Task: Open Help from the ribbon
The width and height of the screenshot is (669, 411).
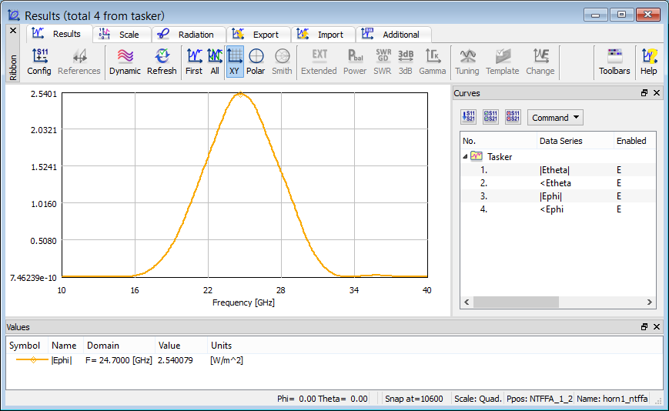Action: [649, 62]
